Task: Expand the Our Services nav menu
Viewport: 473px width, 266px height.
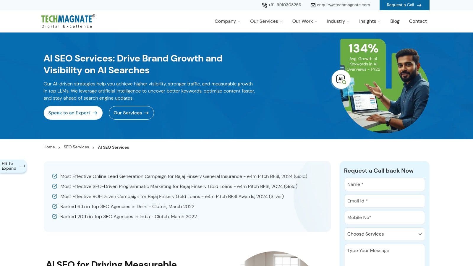Action: 266,21
